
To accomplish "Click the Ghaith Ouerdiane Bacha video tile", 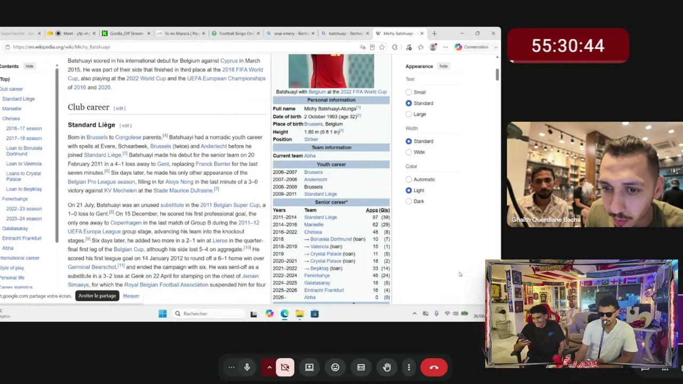I will click(595, 174).
